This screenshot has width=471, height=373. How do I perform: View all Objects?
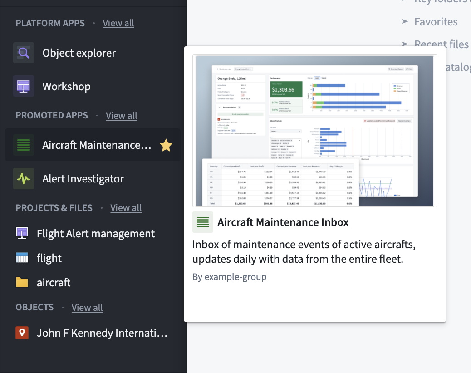click(87, 308)
